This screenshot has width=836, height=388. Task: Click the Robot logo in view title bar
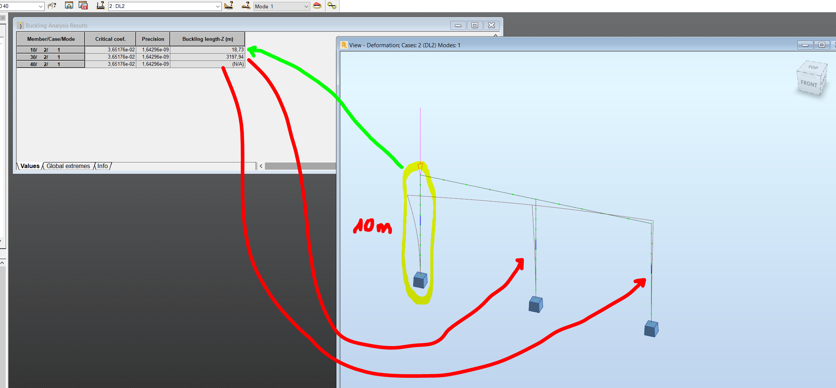(344, 45)
